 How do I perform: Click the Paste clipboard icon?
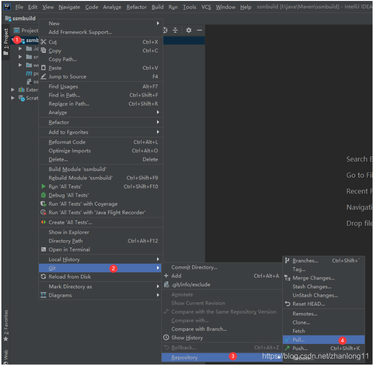(43, 68)
